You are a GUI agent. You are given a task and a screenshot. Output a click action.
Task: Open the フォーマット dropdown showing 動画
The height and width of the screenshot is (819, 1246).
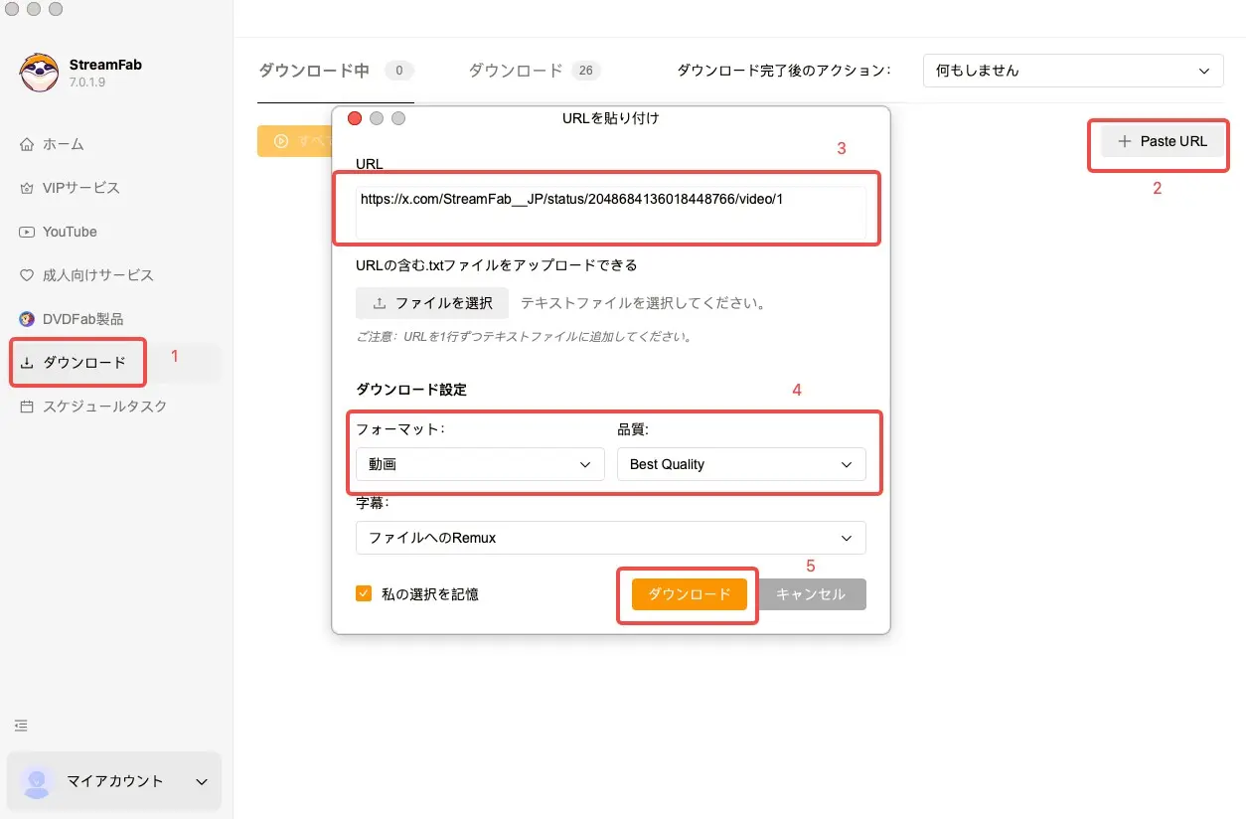[x=480, y=464]
